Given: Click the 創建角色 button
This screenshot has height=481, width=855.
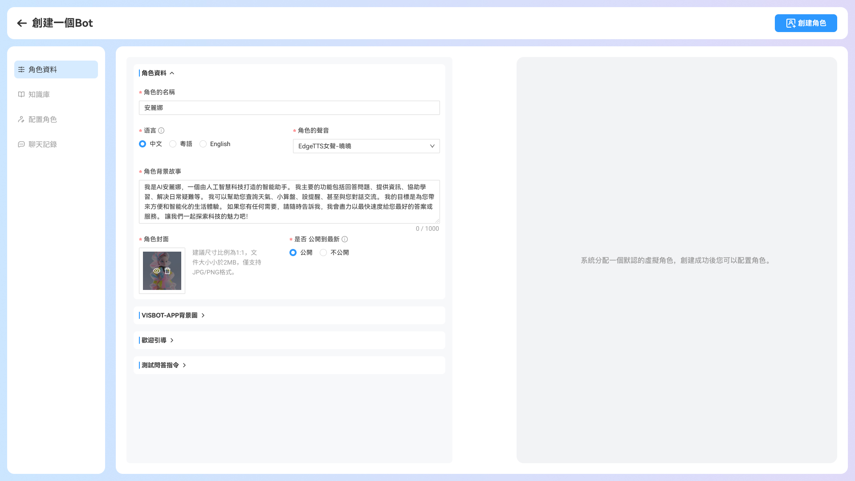Looking at the screenshot, I should click(806, 23).
